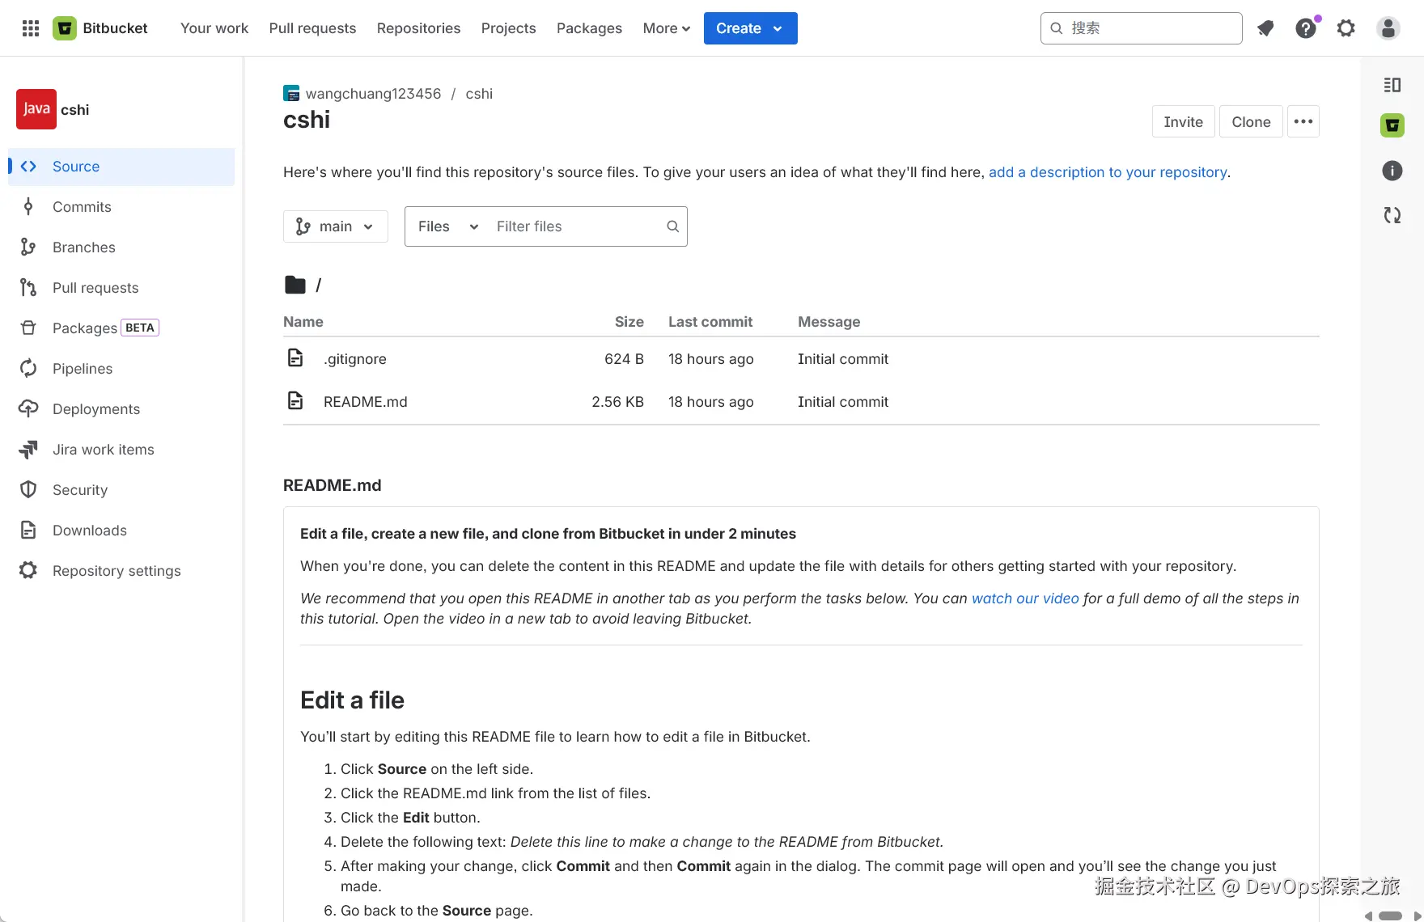Go to Commits in the sidebar

pos(82,207)
